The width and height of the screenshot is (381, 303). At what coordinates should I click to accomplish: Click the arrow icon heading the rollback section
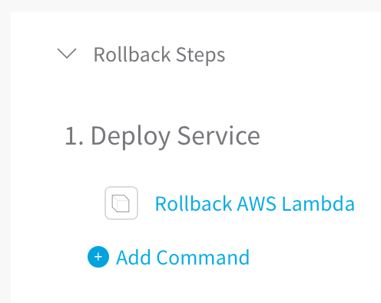67,54
